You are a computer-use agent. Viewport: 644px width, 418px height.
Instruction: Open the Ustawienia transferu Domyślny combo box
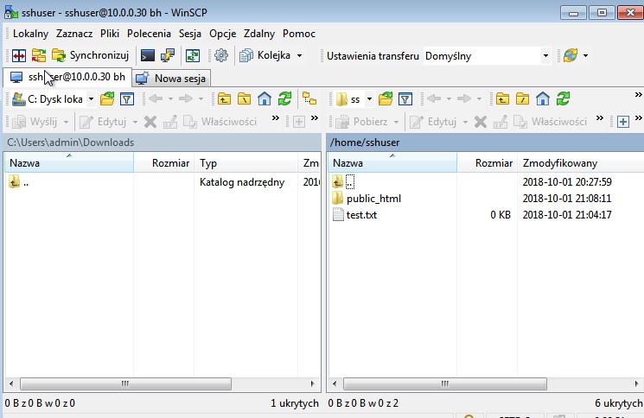pyautogui.click(x=488, y=56)
